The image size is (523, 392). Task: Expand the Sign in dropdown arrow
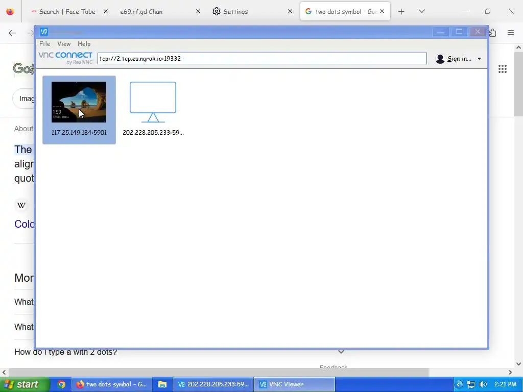[479, 59]
